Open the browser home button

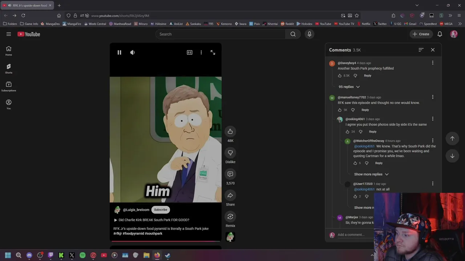click(x=59, y=16)
